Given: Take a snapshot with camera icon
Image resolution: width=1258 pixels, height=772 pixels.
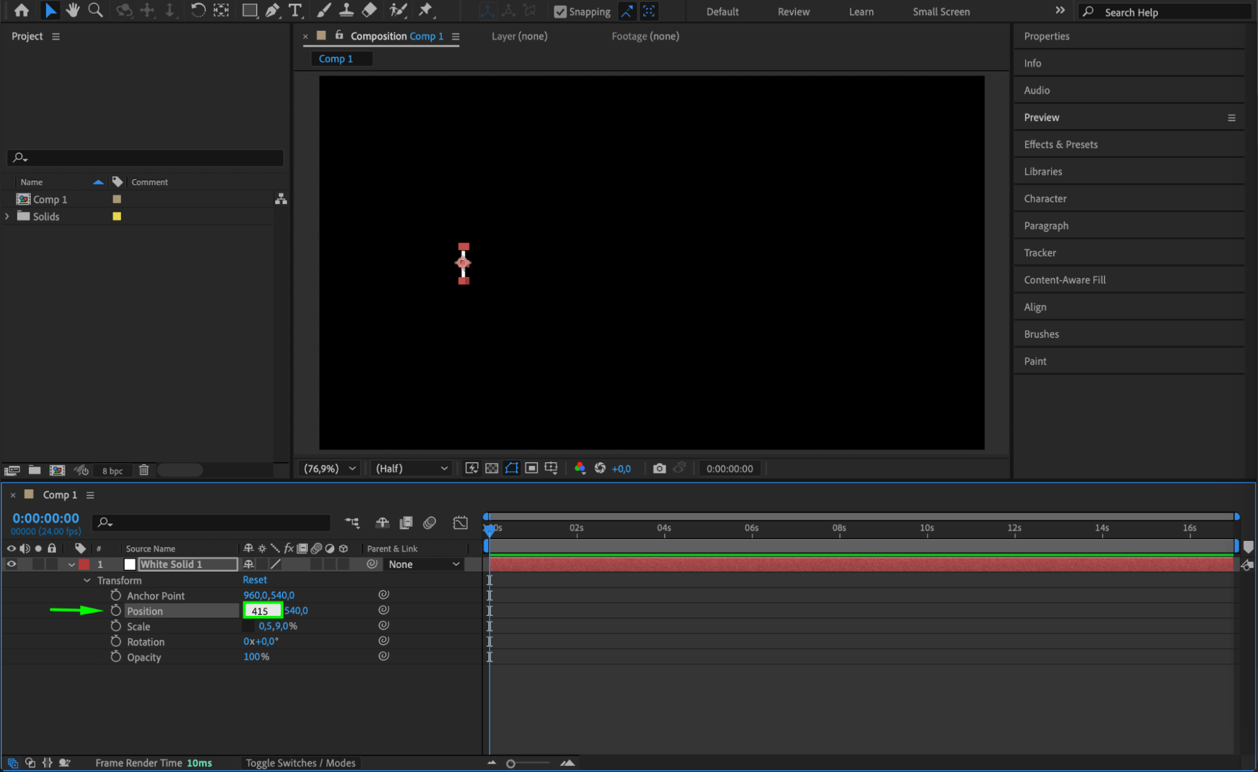Looking at the screenshot, I should [659, 468].
